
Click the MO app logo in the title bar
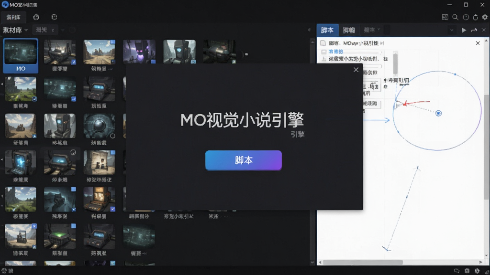click(5, 5)
